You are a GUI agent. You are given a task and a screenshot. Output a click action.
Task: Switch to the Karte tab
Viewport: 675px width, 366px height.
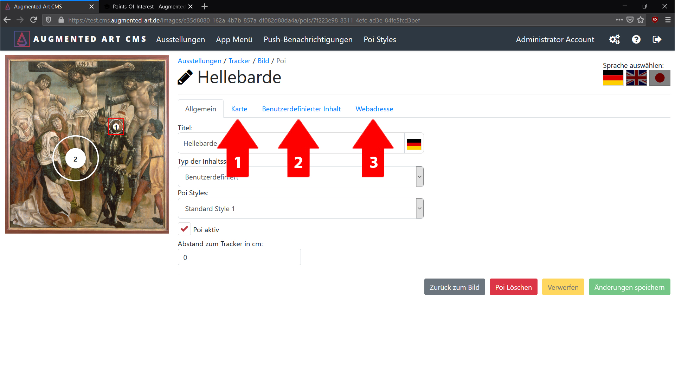click(239, 109)
